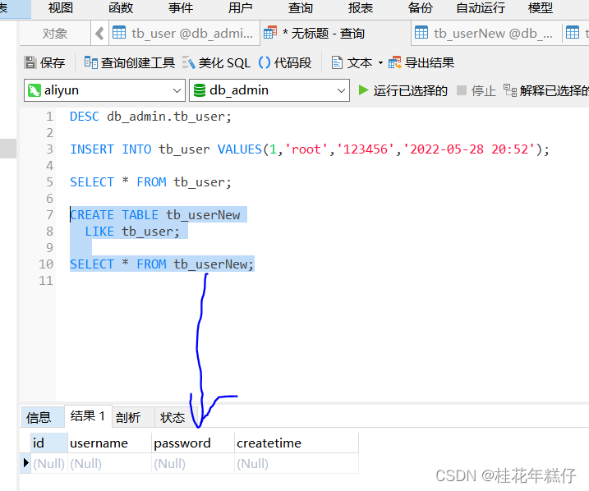Image resolution: width=589 pixels, height=491 pixels.
Task: Click the INSERT INTO tb_user line
Action: [x=310, y=149]
